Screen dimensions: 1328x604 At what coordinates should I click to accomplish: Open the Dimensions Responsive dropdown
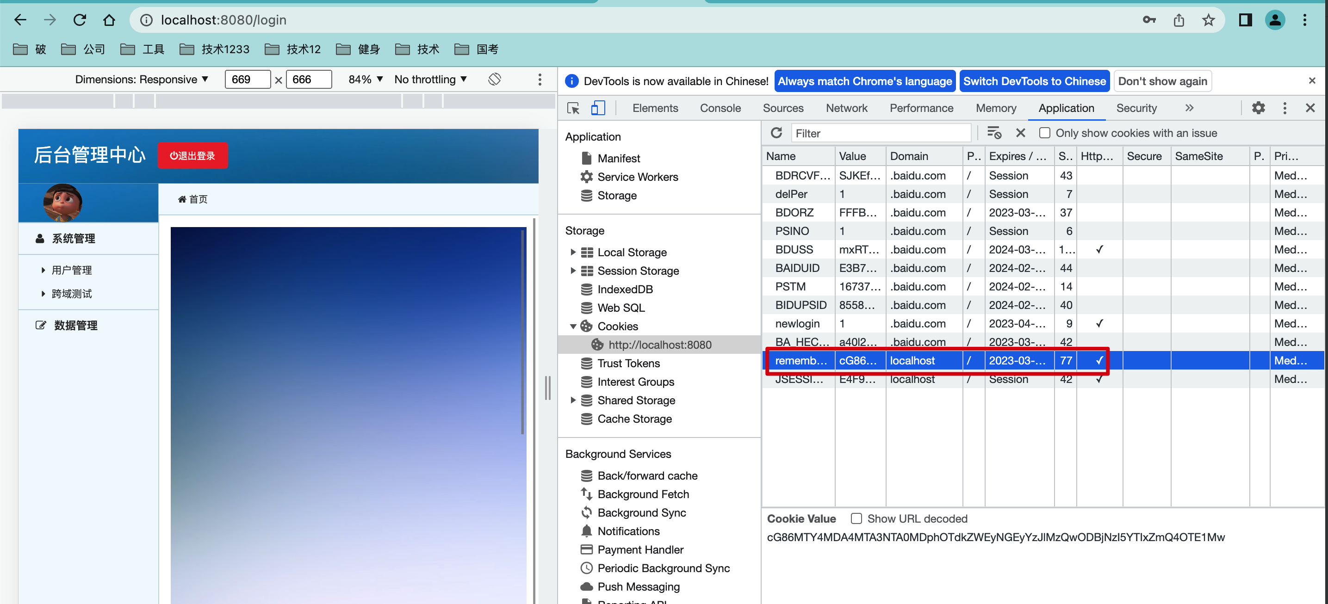(x=142, y=80)
